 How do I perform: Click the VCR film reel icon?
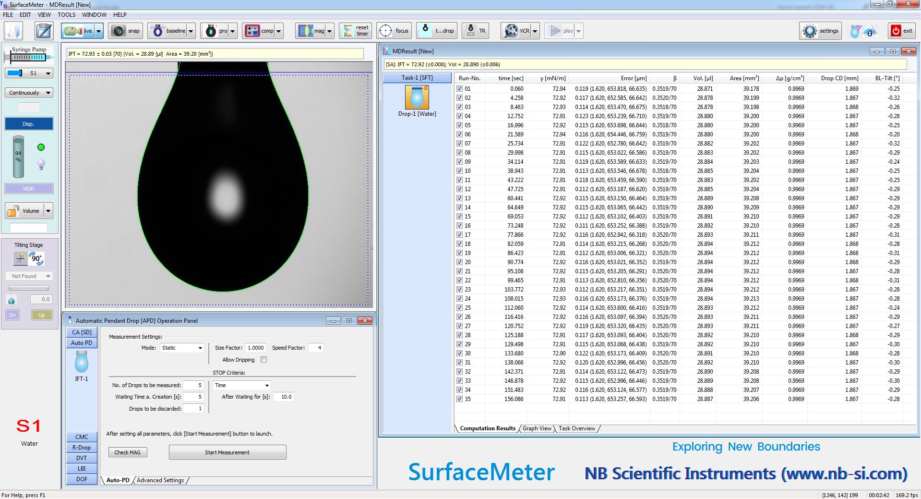pos(512,31)
